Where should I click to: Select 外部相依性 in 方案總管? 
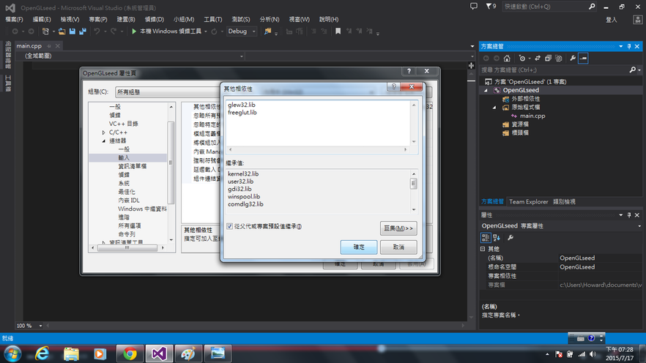click(525, 99)
